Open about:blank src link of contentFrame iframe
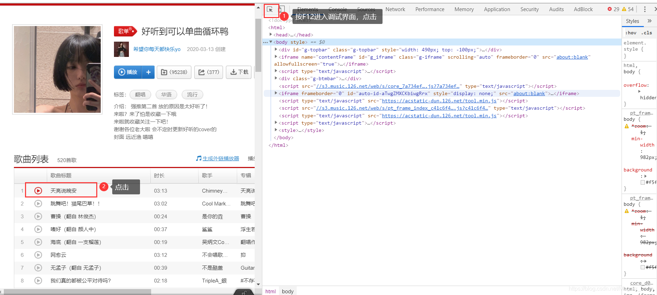The height and width of the screenshot is (295, 657). pos(572,57)
